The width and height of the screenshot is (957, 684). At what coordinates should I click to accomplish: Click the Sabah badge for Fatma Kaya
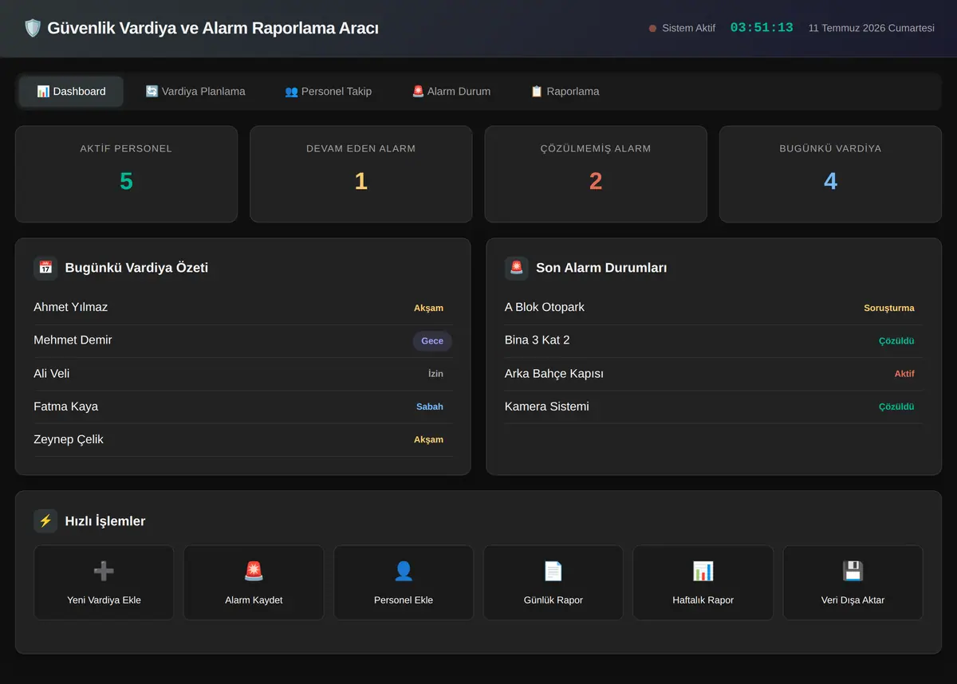pos(430,407)
